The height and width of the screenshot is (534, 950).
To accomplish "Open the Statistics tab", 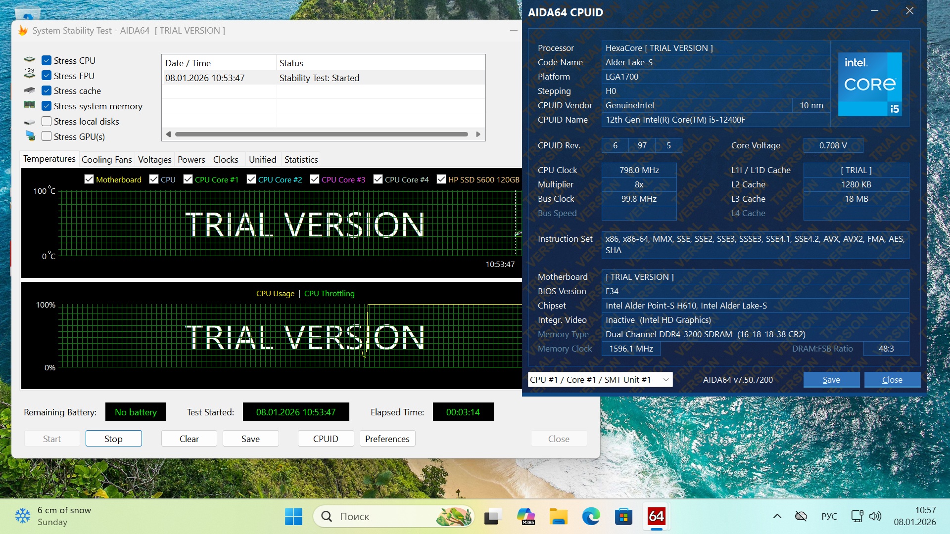I will pyautogui.click(x=301, y=159).
